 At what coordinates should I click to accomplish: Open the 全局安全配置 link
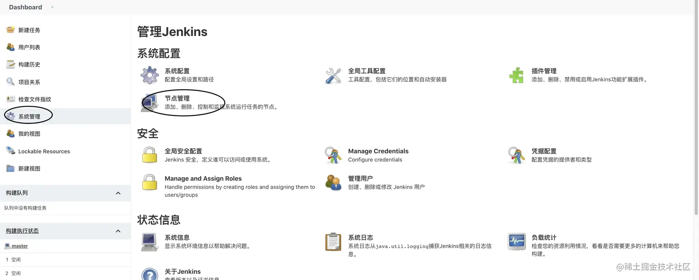[183, 151]
